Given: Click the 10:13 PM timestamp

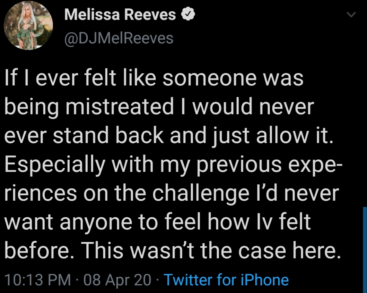Looking at the screenshot, I should click(37, 280).
